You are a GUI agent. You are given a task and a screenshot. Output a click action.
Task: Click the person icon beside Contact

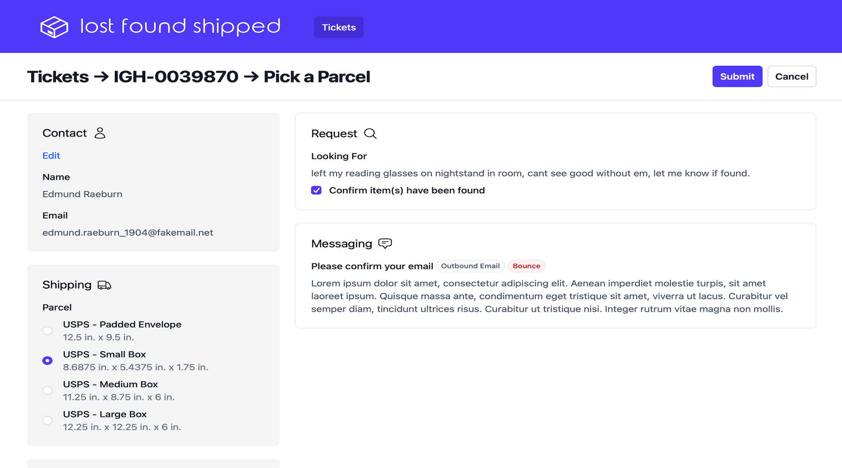click(100, 133)
